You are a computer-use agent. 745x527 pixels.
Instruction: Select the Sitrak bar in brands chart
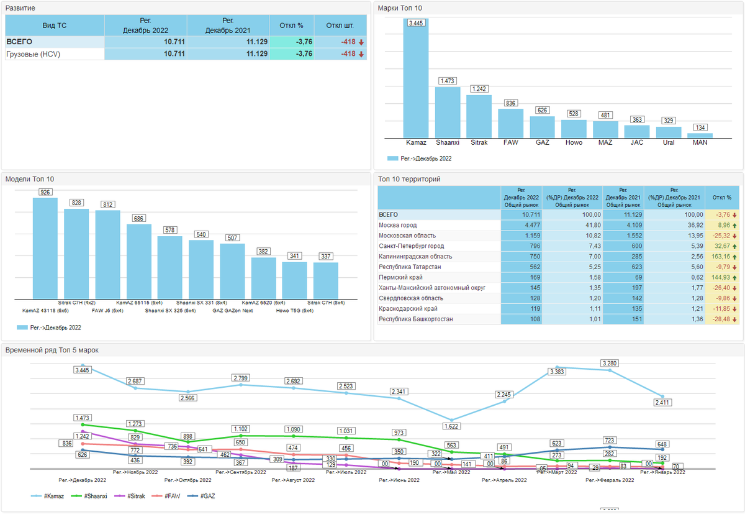coord(479,116)
